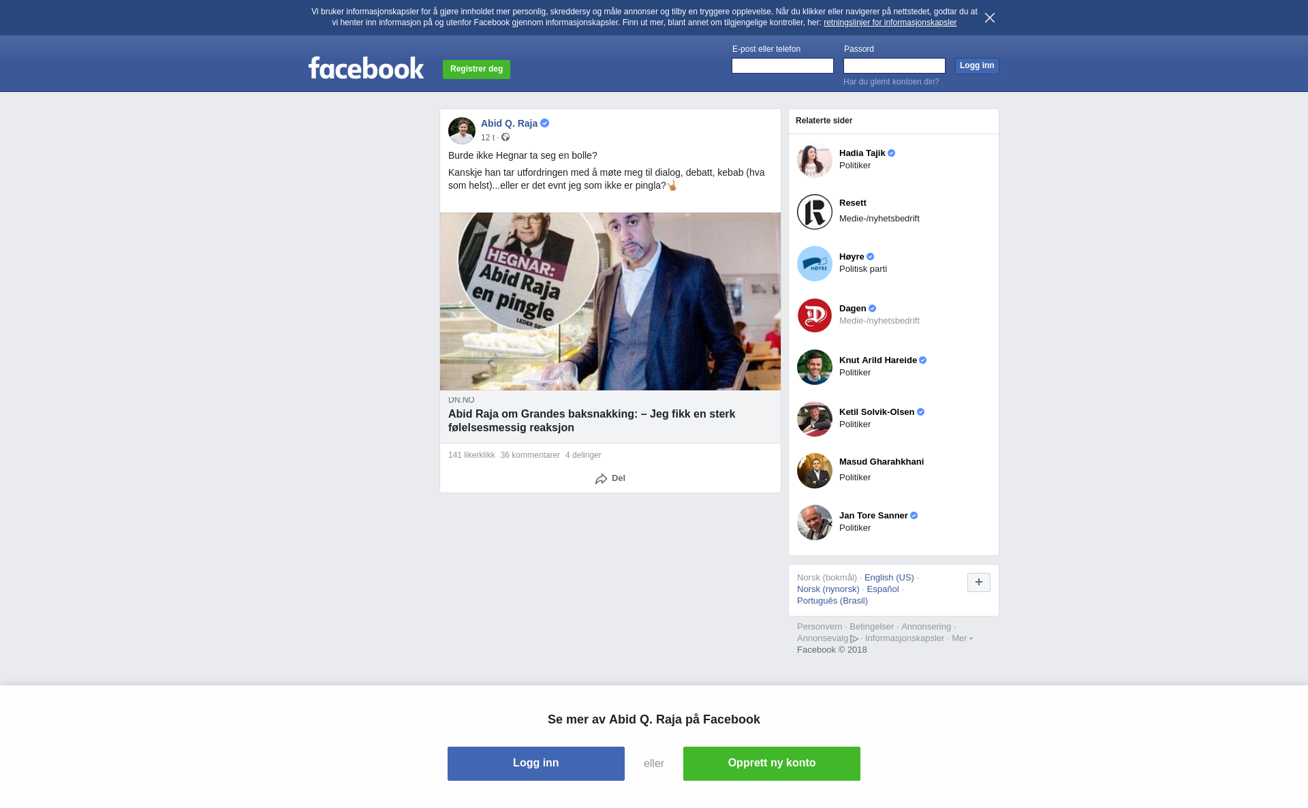View the 141 likerklikk count

coord(471,455)
